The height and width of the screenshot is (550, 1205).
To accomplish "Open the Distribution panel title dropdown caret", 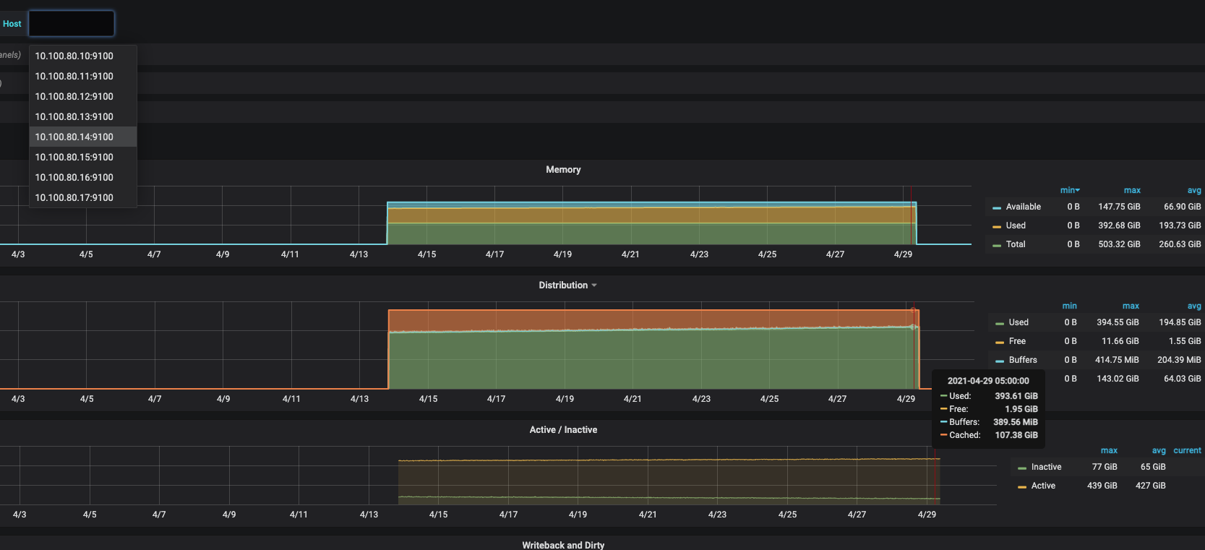I will click(x=594, y=285).
